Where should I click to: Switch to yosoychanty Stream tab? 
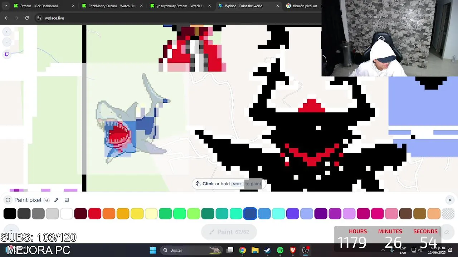tap(181, 6)
